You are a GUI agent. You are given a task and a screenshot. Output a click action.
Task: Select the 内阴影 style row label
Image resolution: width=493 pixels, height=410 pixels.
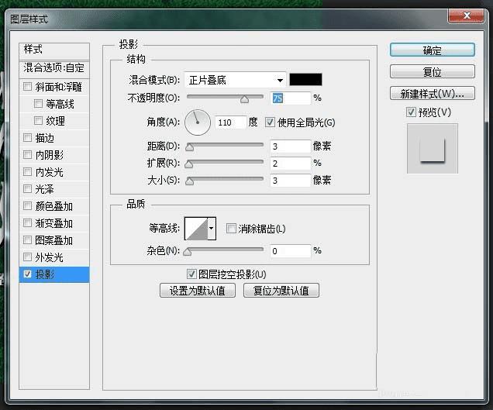point(50,155)
